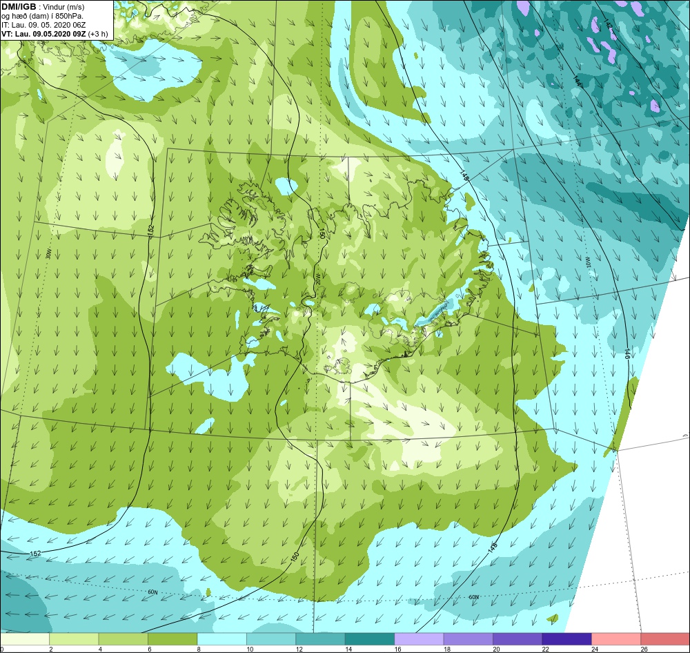
Task: Click the legend value "10"
Action: [x=250, y=649]
